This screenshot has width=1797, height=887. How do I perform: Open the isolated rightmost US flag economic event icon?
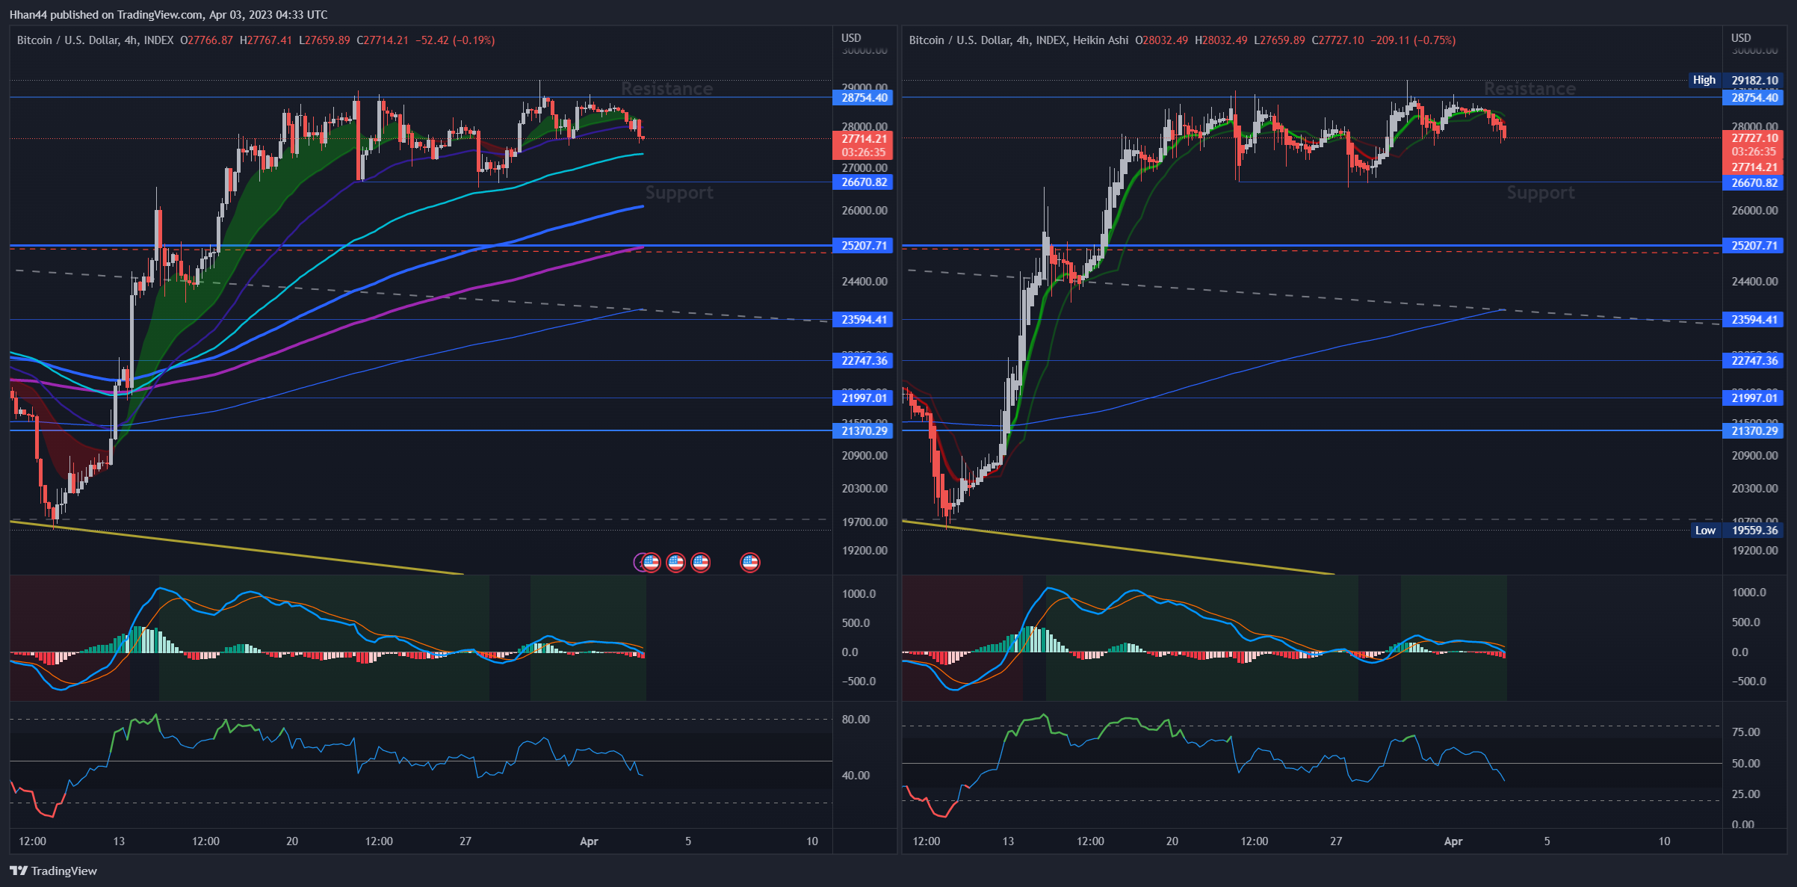(749, 562)
